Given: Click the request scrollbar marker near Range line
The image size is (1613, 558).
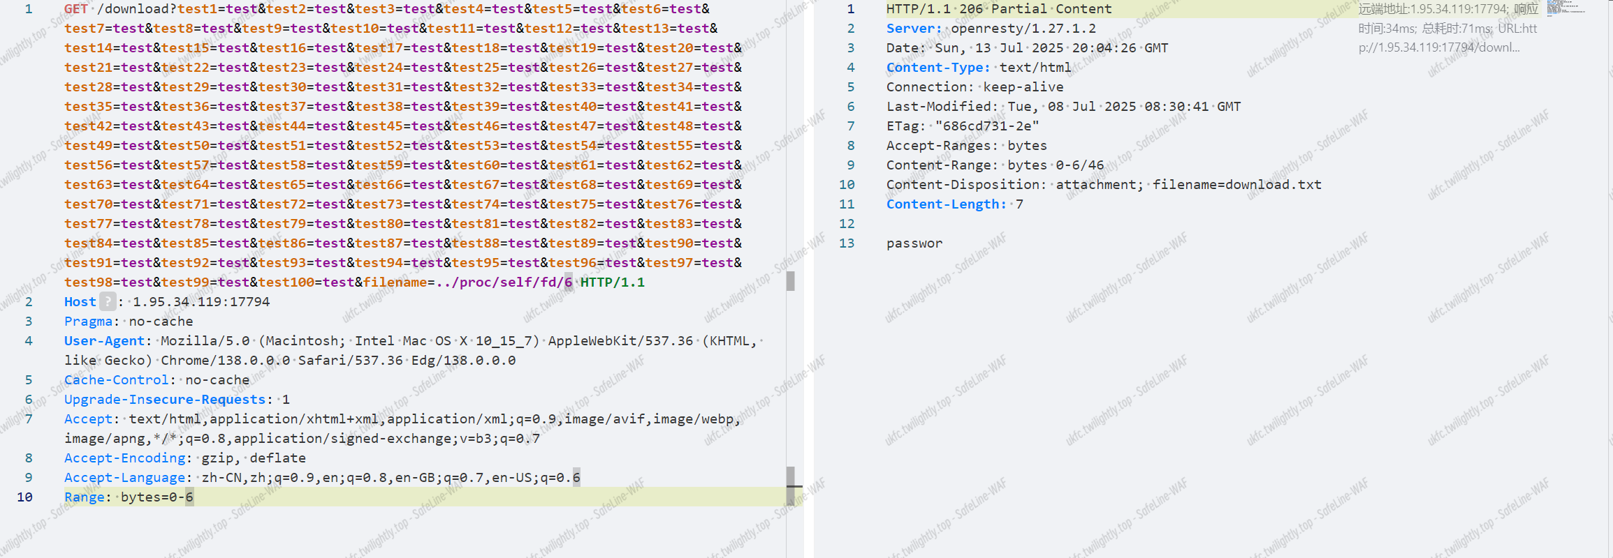Looking at the screenshot, I should click(x=790, y=486).
